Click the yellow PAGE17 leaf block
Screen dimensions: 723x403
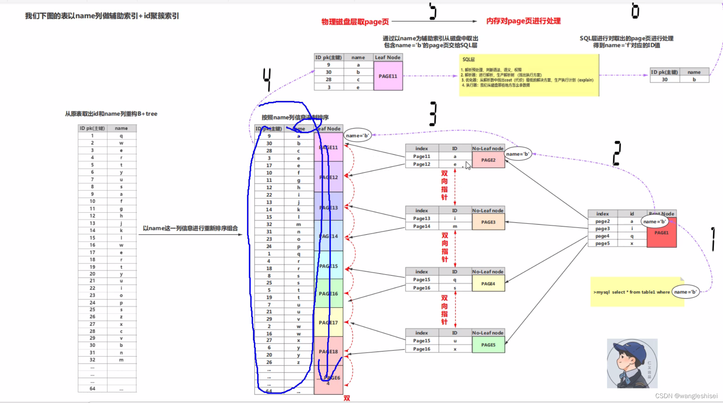328,322
